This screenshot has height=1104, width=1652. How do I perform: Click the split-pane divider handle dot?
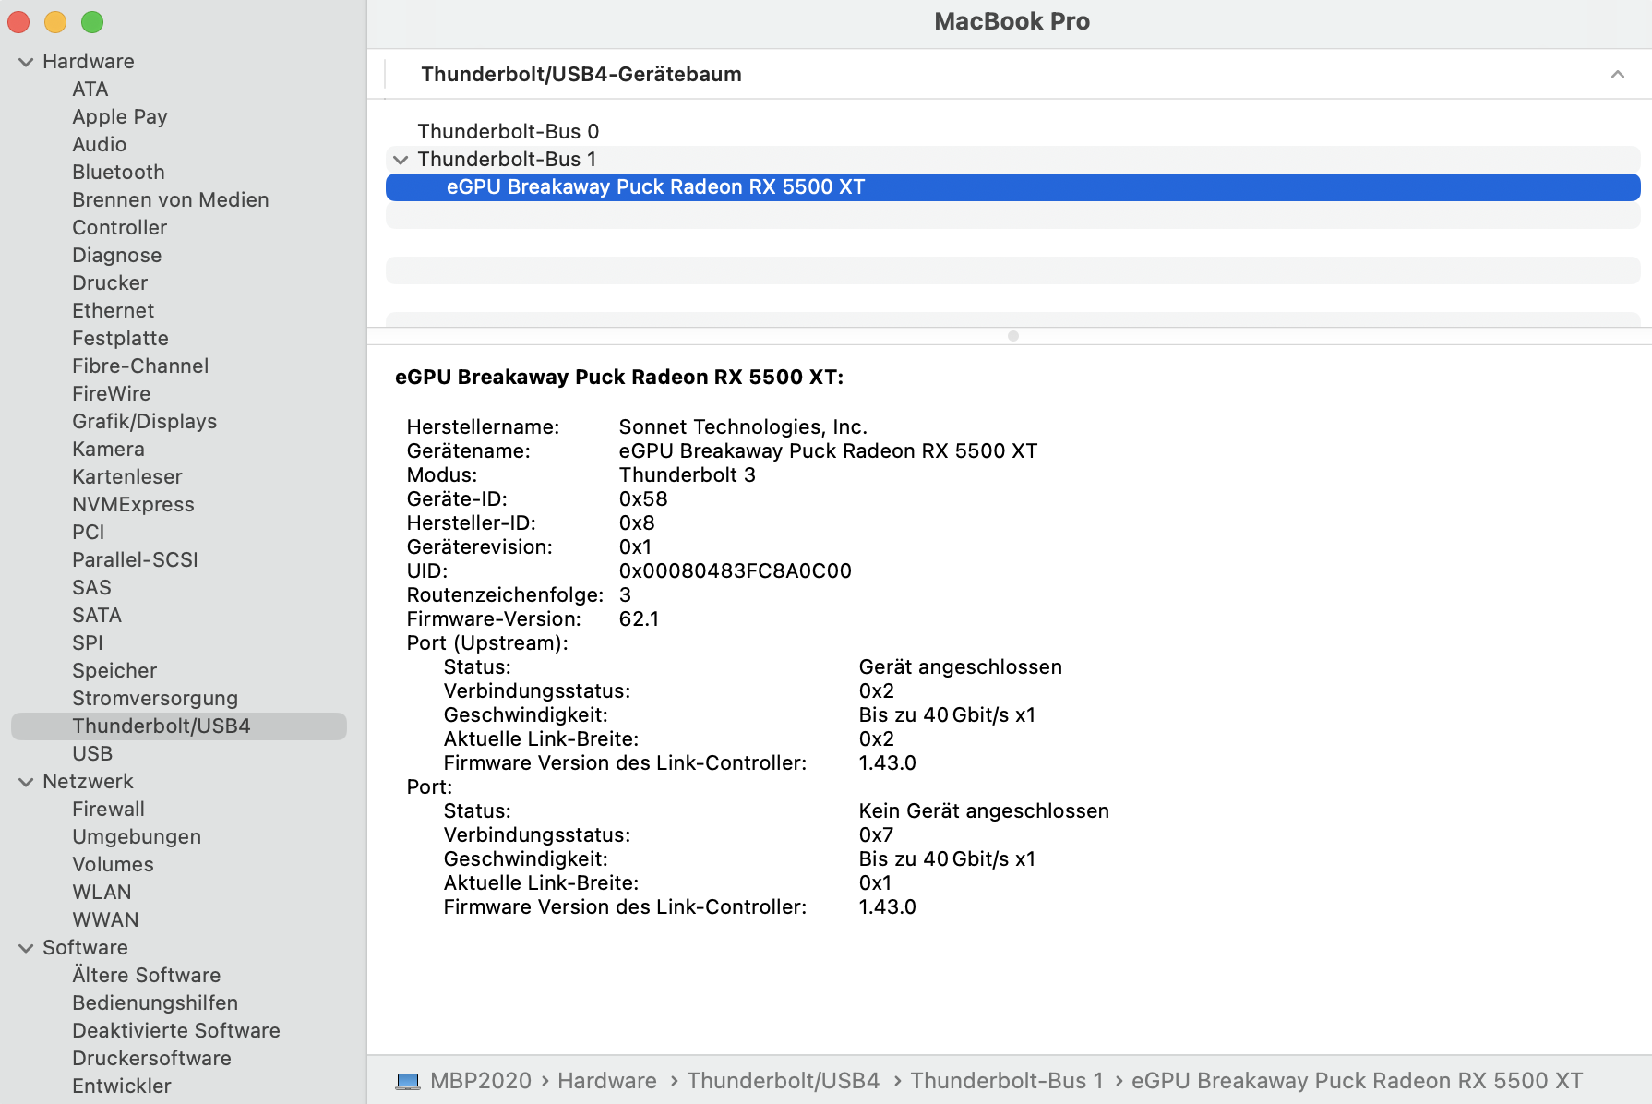tap(1013, 336)
